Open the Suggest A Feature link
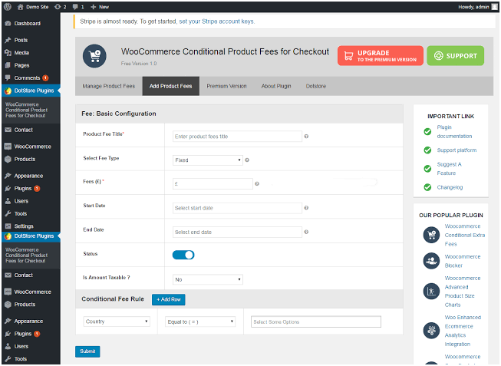Viewport: 501px width, 366px height. click(450, 169)
